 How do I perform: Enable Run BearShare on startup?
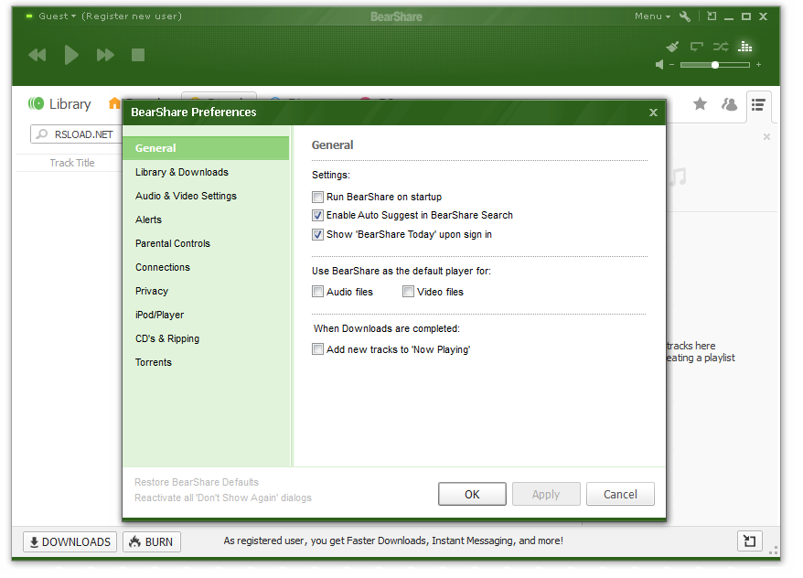click(317, 197)
